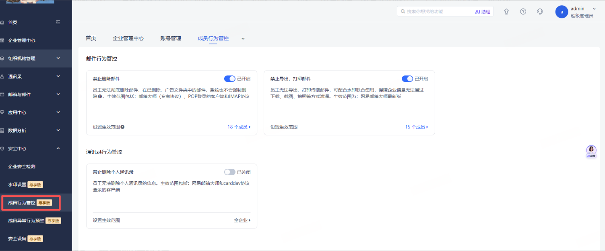Expand the 数据分析 sidebar chevron

58,130
